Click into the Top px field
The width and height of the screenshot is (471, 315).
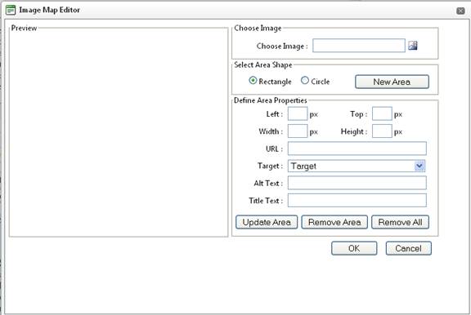click(382, 114)
